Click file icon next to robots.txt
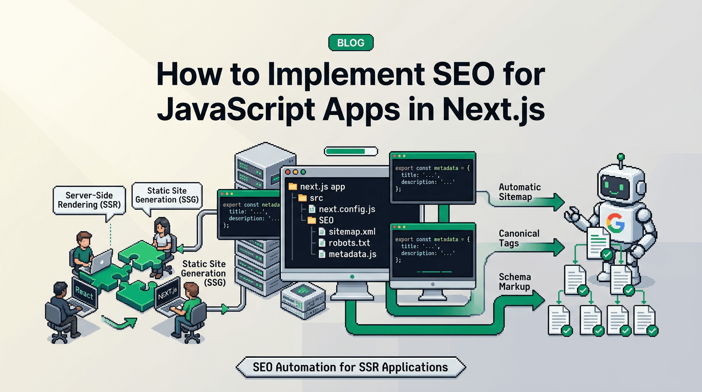This screenshot has width=702, height=392. [x=322, y=242]
